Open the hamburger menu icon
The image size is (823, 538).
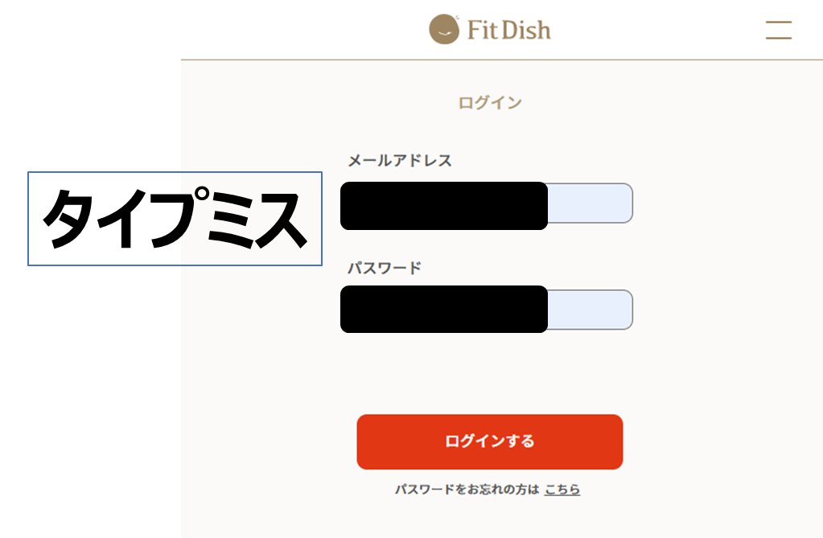(778, 31)
